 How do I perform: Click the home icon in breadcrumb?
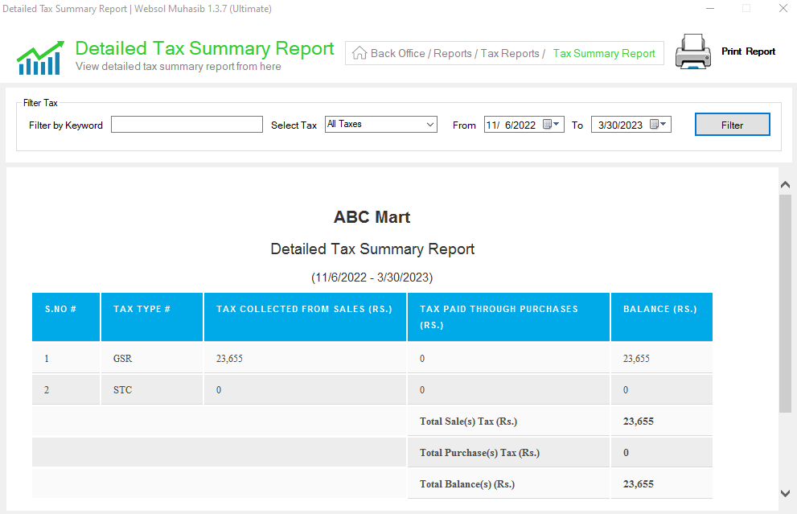coord(359,53)
